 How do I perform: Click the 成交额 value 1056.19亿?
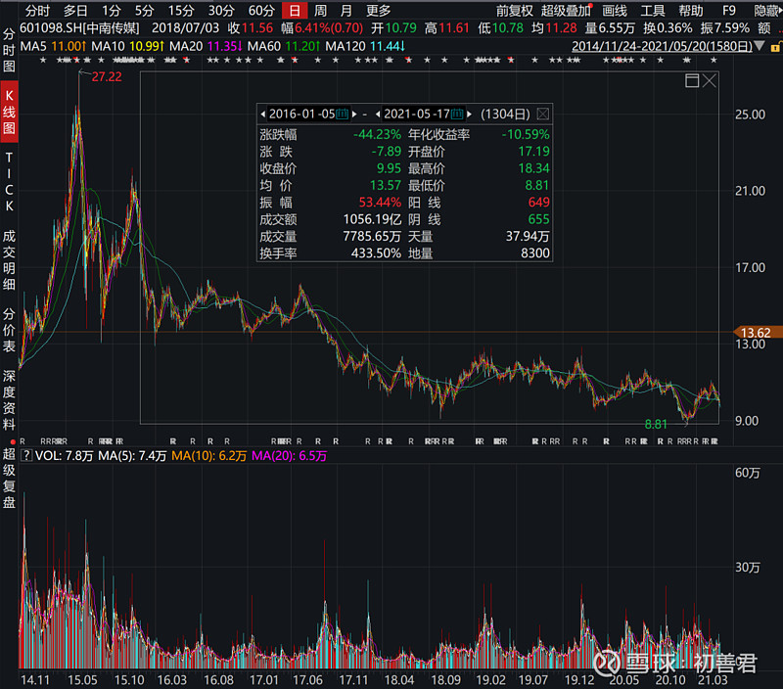[x=372, y=219]
